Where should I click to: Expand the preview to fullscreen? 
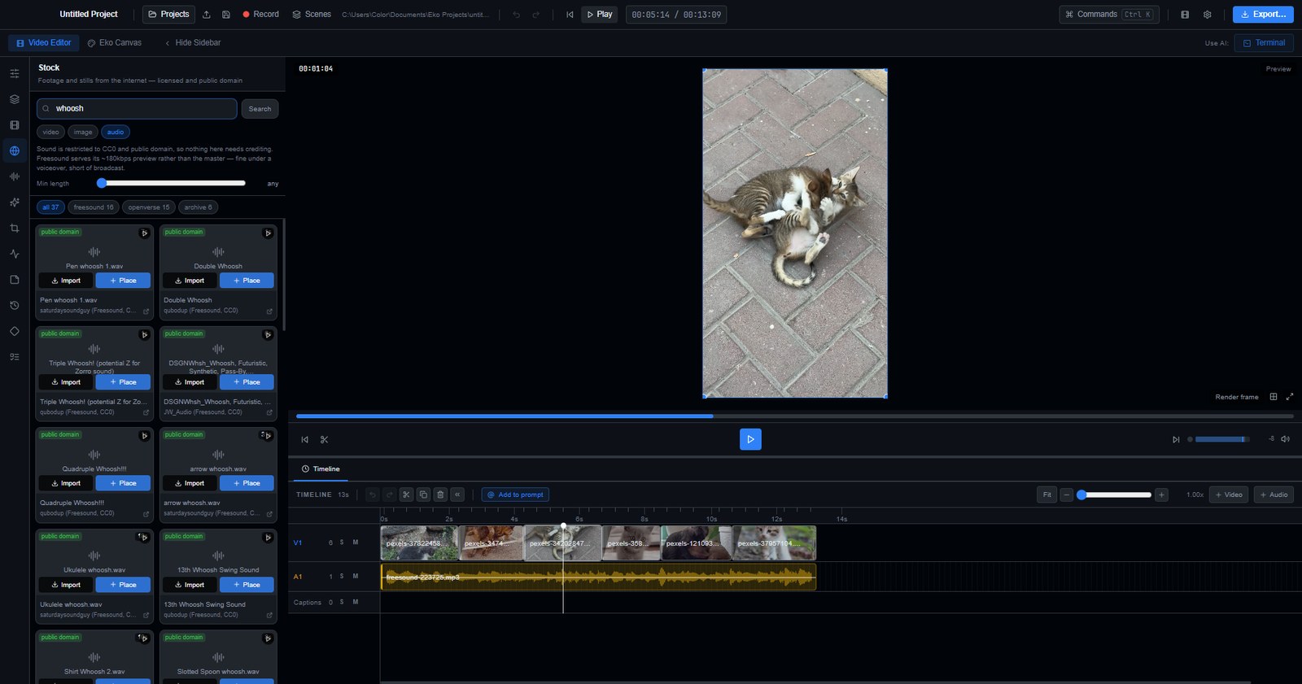(x=1290, y=397)
